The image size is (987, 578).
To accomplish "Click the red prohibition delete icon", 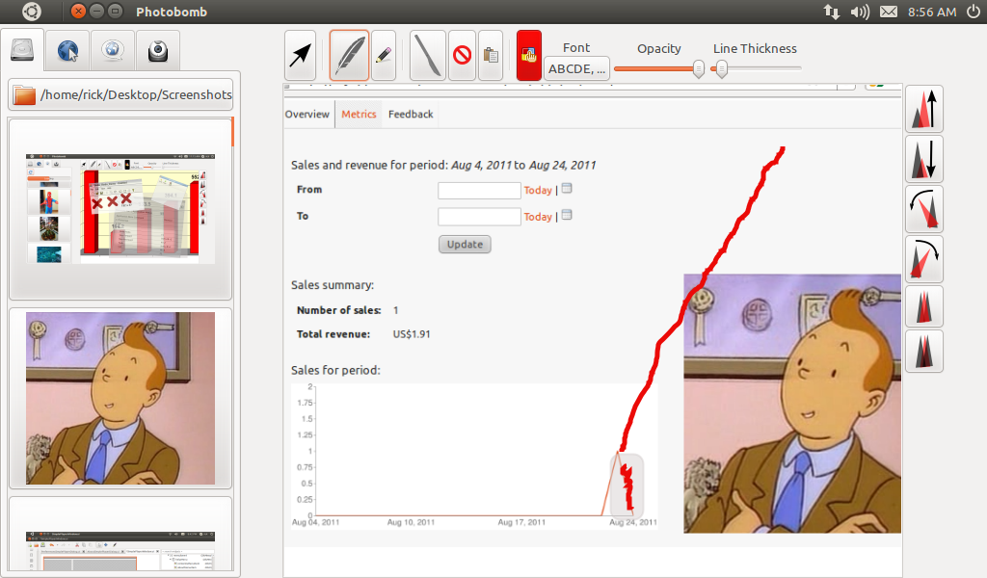I will pos(462,56).
